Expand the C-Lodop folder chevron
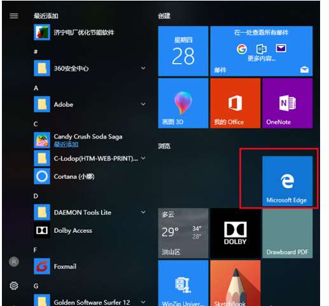The height and width of the screenshot is (306, 329). pyautogui.click(x=143, y=158)
